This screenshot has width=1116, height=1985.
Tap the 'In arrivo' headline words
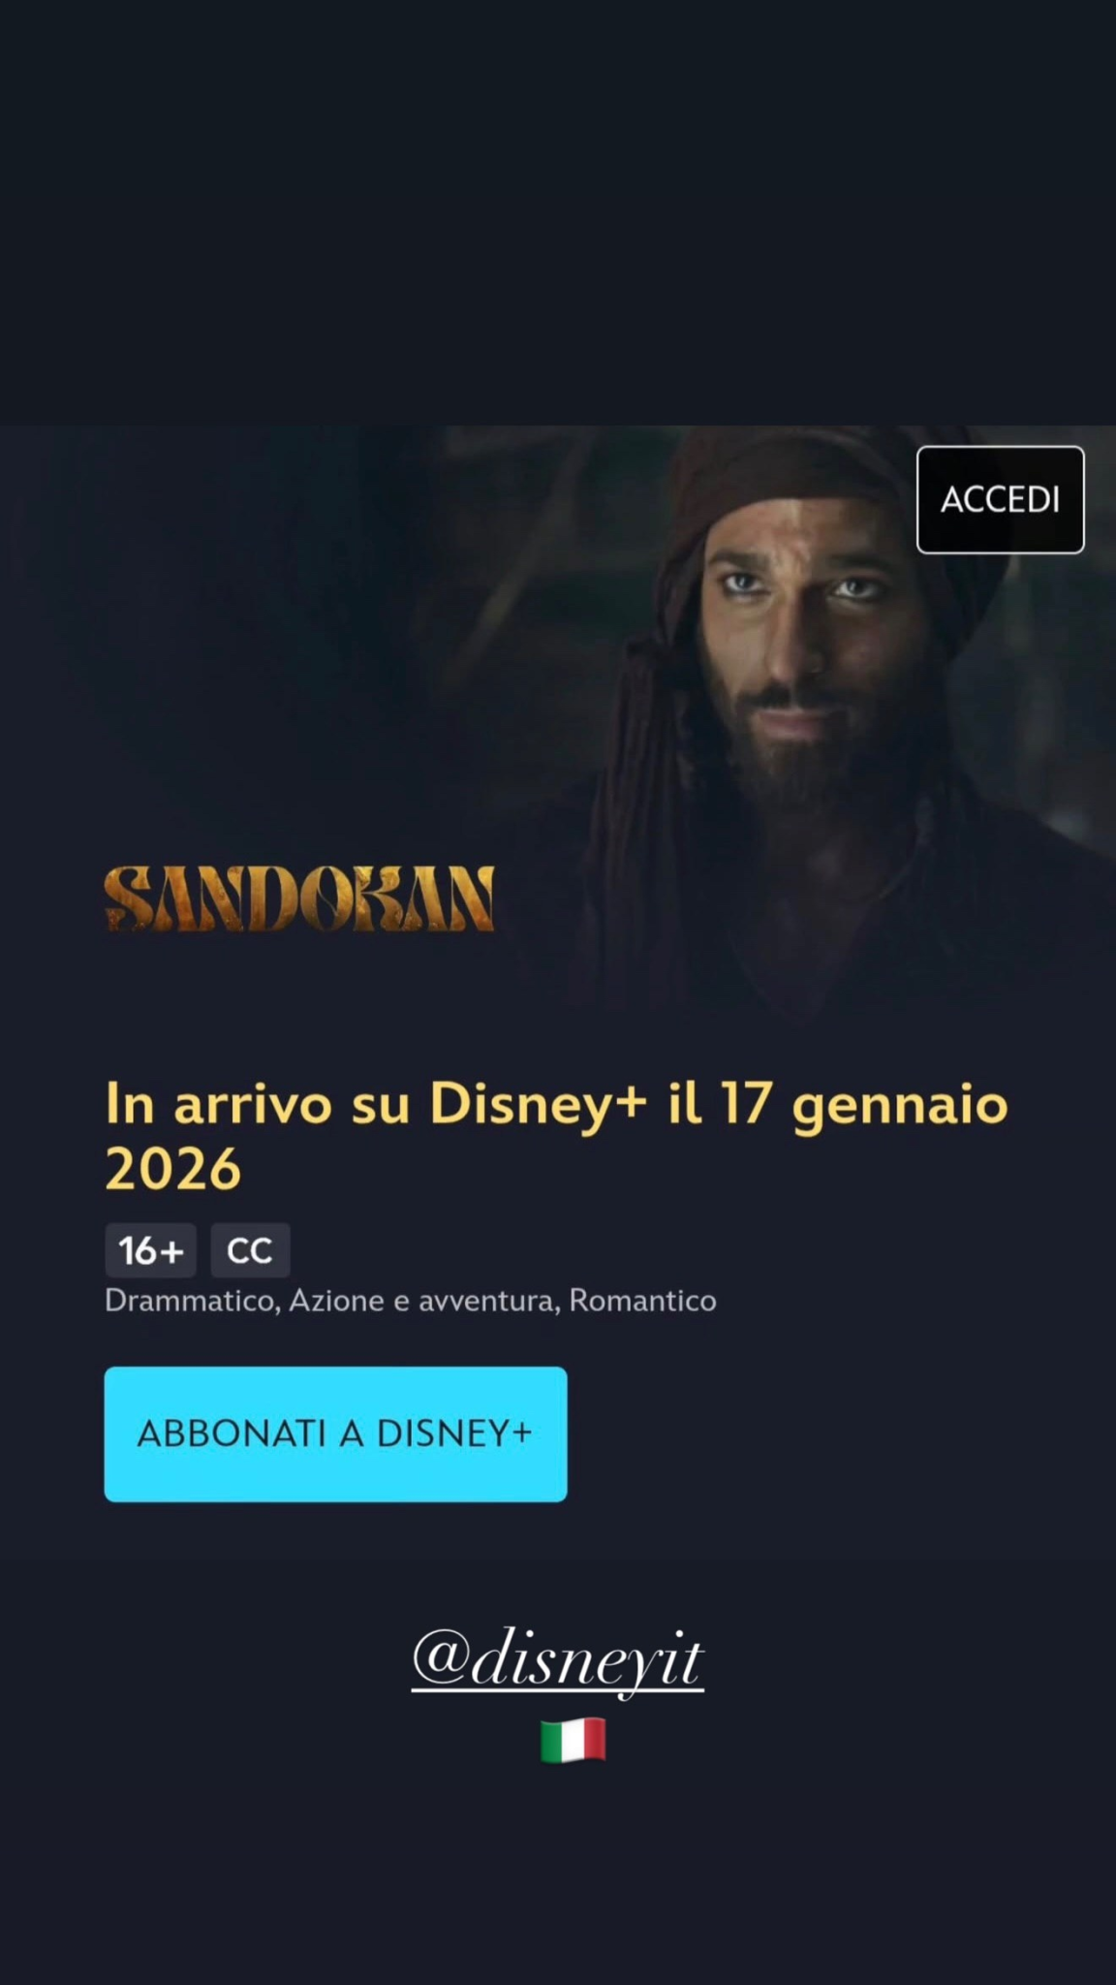click(x=219, y=1105)
